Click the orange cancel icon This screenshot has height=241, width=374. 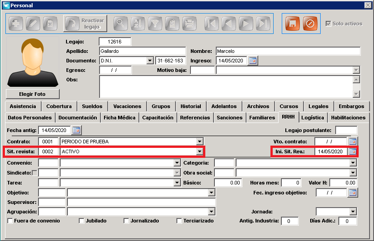coord(310,24)
